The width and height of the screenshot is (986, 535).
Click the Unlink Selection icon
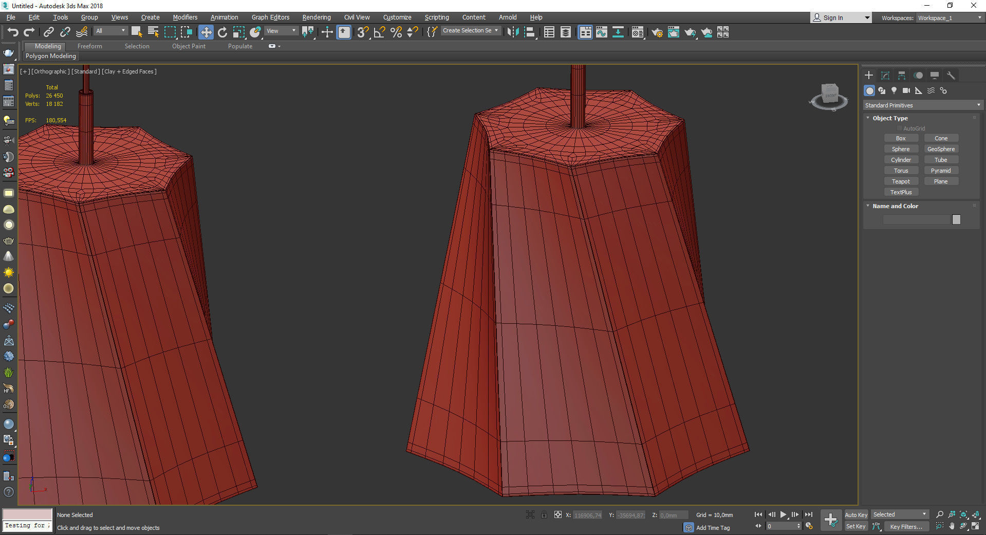(65, 32)
